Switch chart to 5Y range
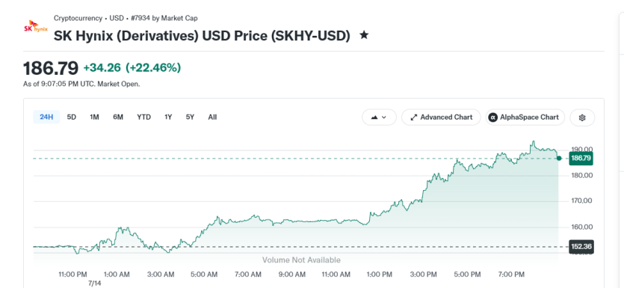 [191, 117]
